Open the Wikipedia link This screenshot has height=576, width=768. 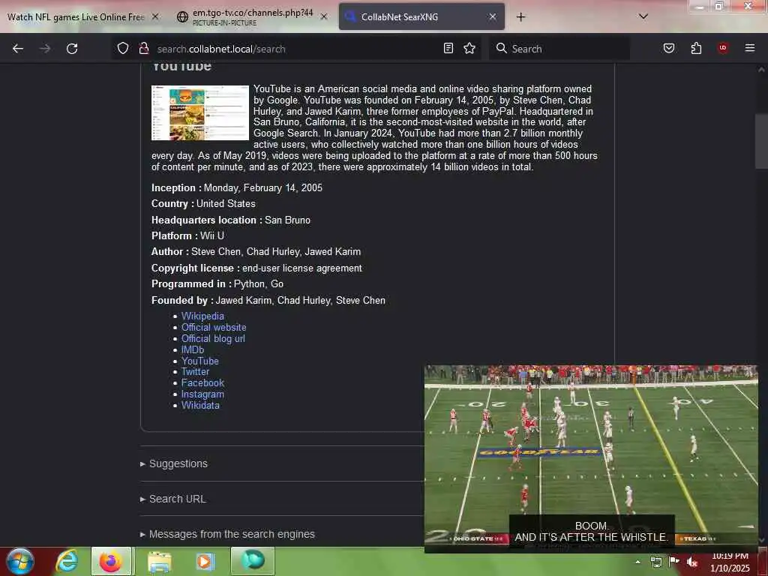pyautogui.click(x=202, y=316)
